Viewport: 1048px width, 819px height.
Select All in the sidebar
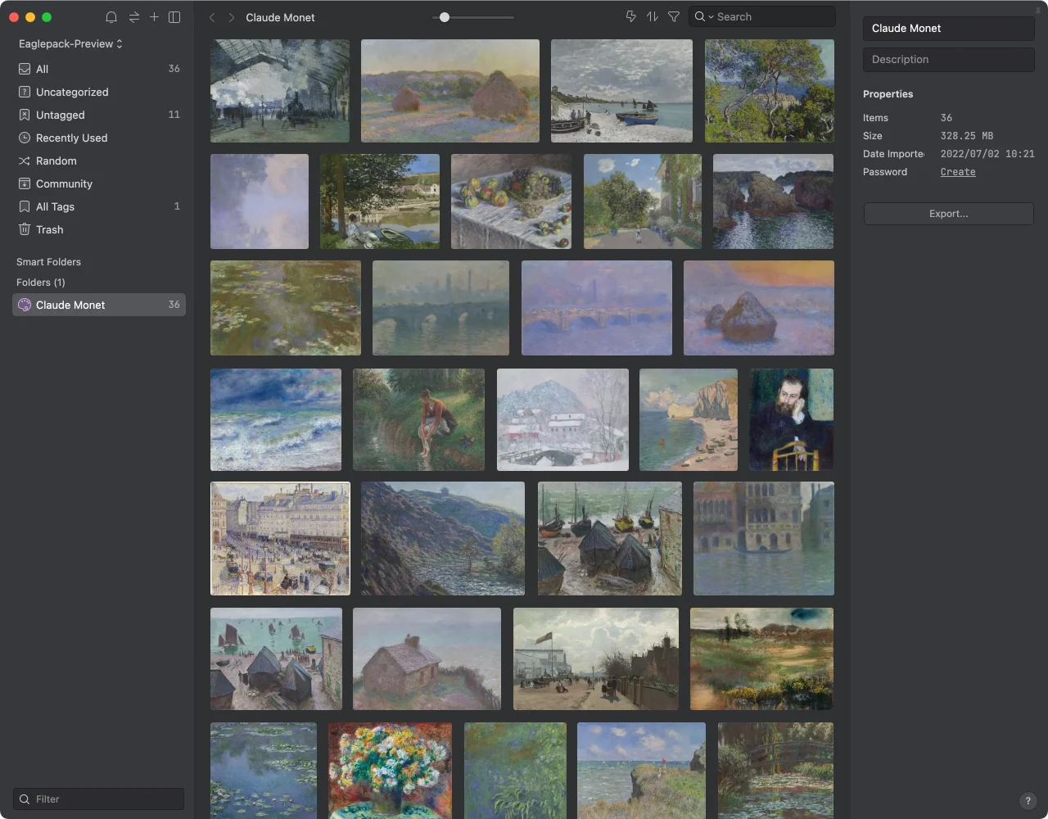99,69
